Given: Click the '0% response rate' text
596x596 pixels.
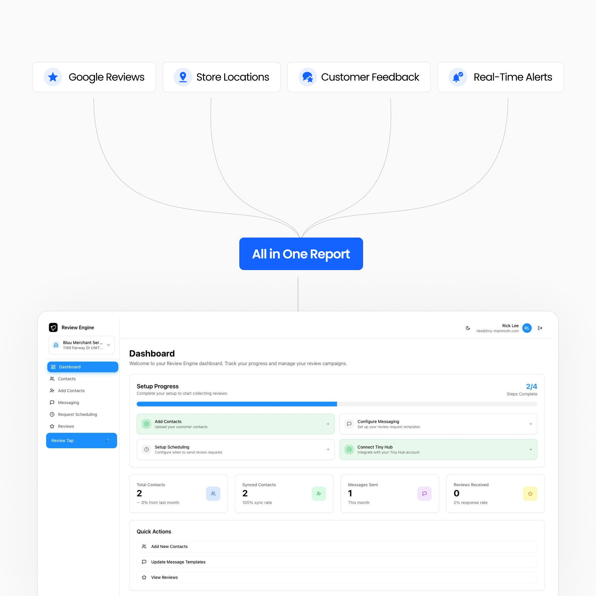Looking at the screenshot, I should click(471, 503).
